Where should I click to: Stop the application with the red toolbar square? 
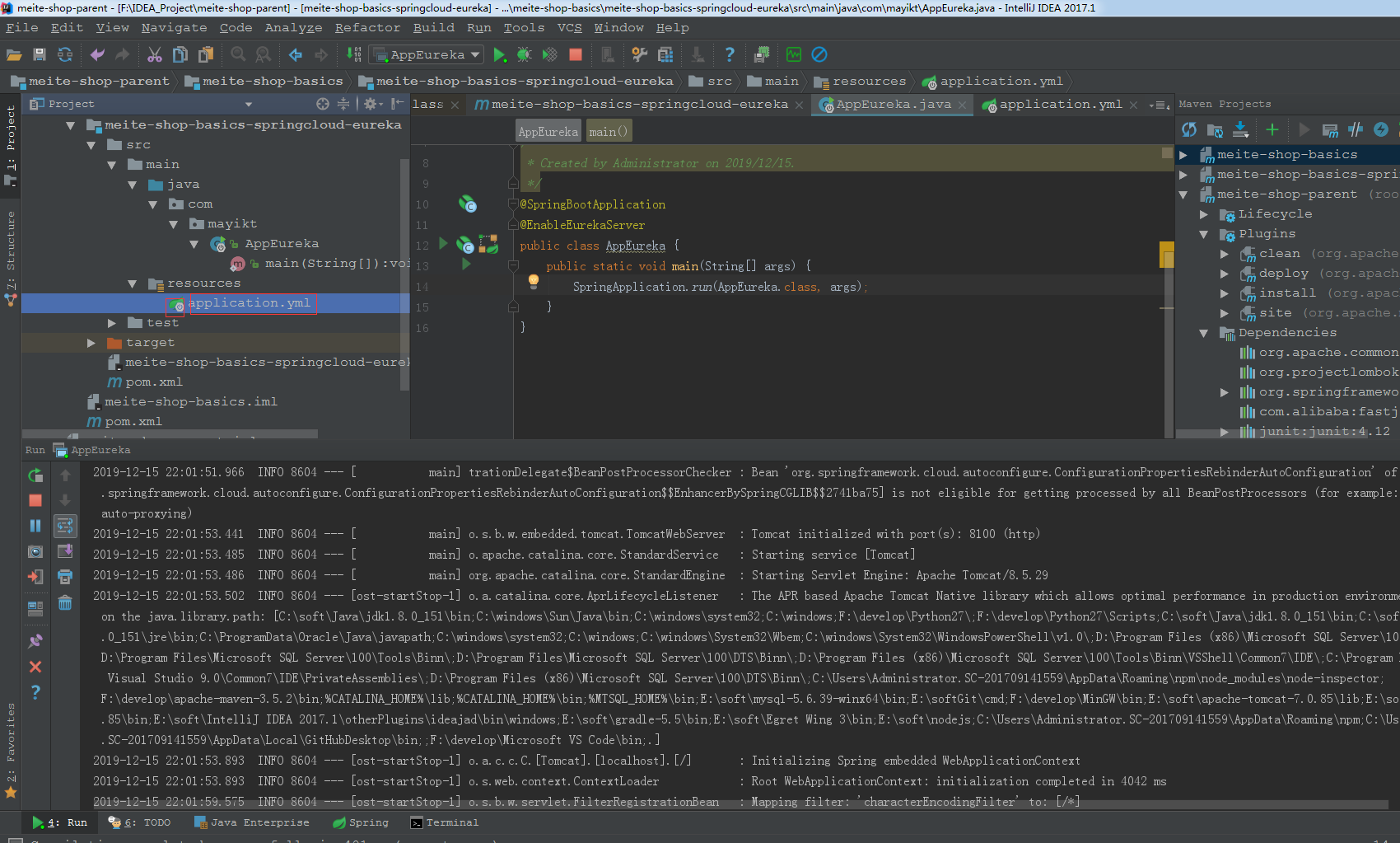[x=576, y=55]
